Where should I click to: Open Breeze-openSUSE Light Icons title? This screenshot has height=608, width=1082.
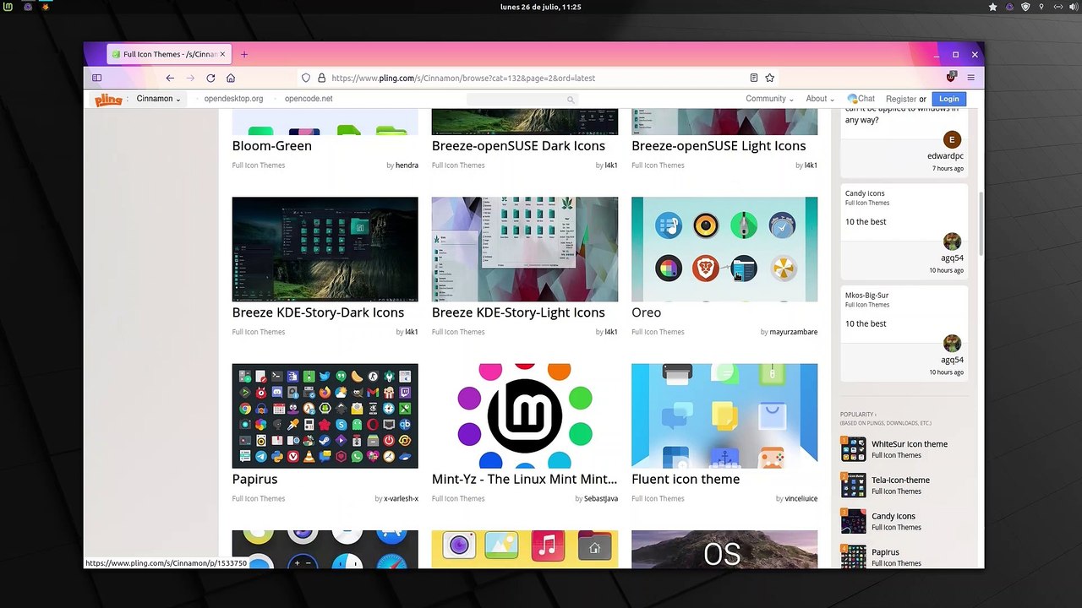tap(719, 146)
